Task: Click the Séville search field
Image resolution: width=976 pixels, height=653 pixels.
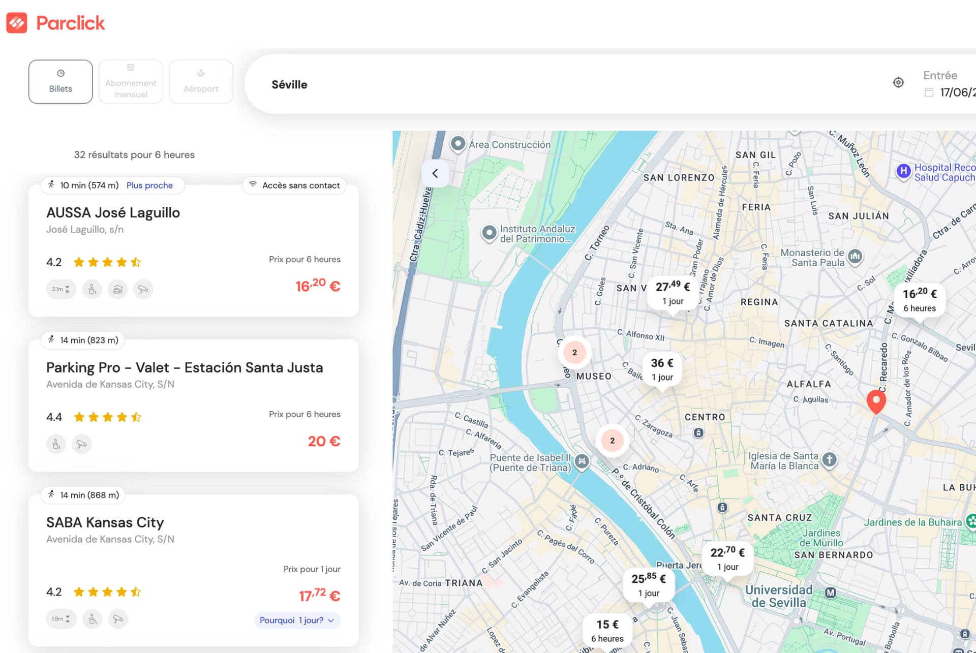Action: click(290, 84)
